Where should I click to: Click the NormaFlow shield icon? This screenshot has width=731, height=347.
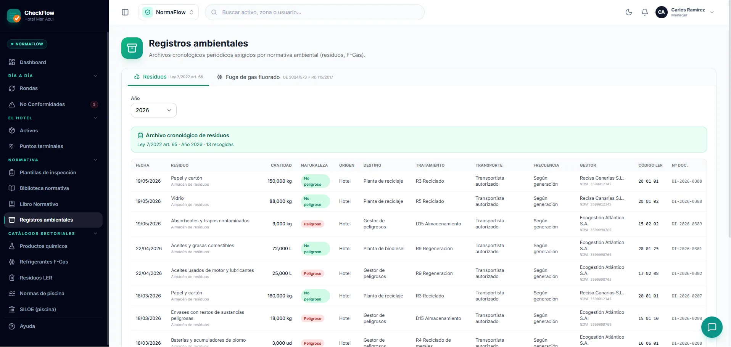click(x=148, y=12)
